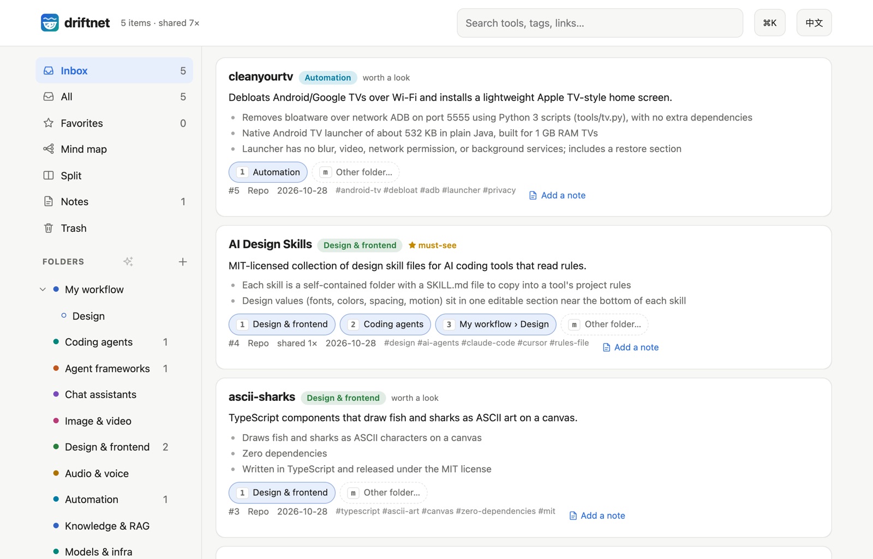Open the ascii-sharks item title
Screen dimensions: 873x559
click(x=262, y=397)
